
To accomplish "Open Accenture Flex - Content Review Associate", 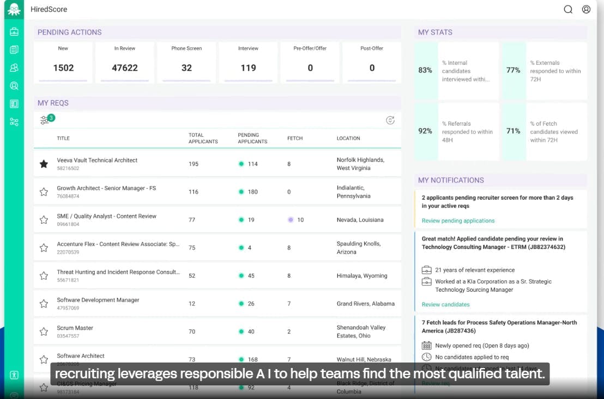I will tap(118, 244).
